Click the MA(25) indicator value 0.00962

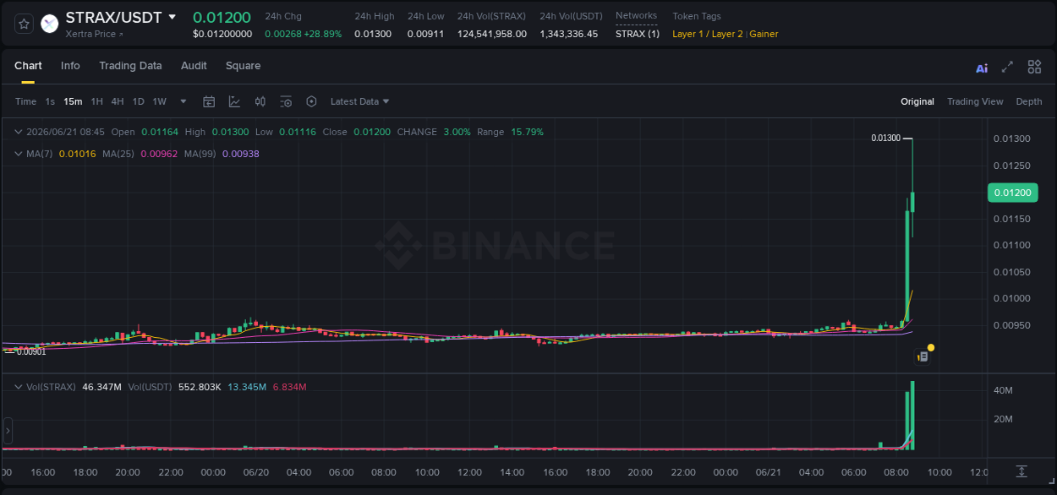pos(159,154)
